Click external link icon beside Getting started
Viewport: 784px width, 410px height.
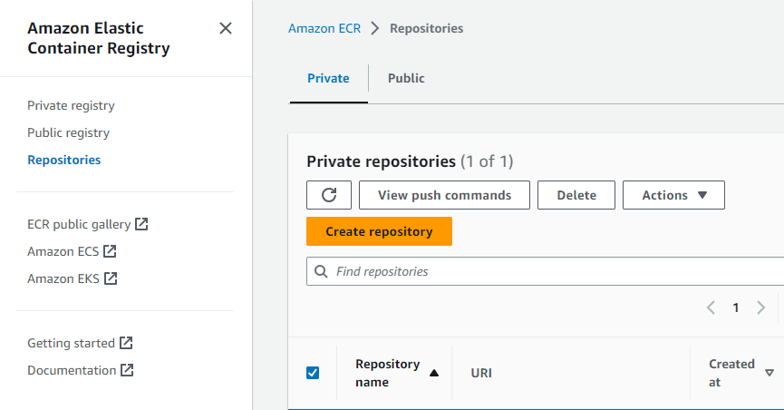(126, 342)
